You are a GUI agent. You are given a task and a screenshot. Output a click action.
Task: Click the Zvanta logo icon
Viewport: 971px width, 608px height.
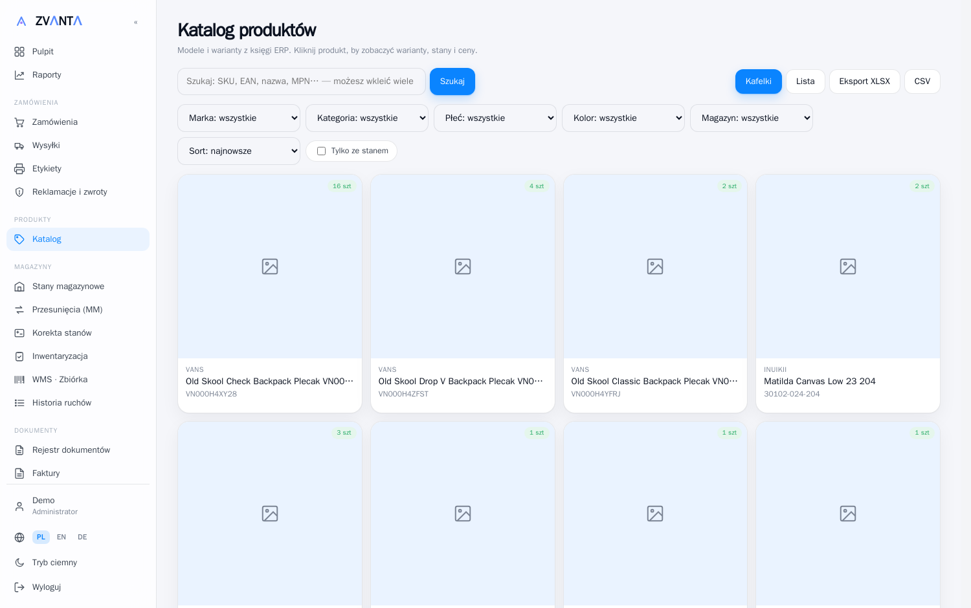click(x=21, y=21)
